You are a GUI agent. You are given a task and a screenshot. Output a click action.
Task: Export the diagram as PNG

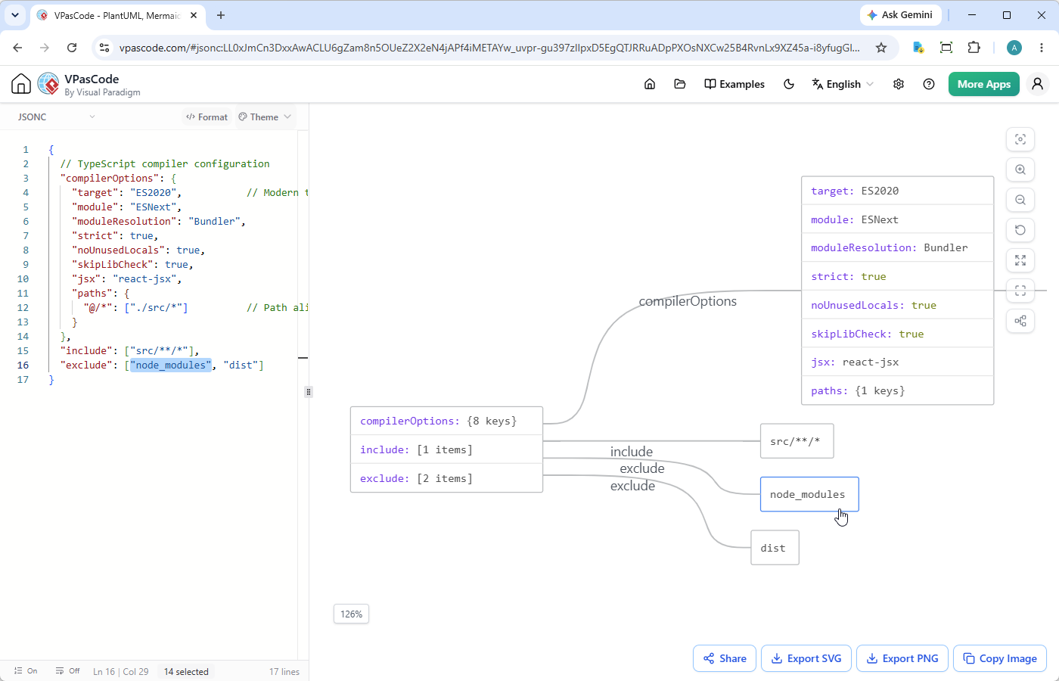pos(902,658)
